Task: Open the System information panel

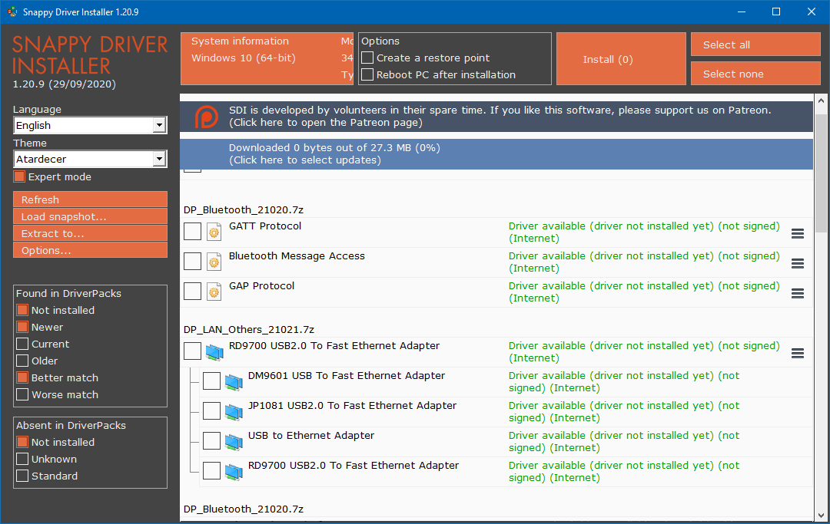Action: [x=267, y=58]
